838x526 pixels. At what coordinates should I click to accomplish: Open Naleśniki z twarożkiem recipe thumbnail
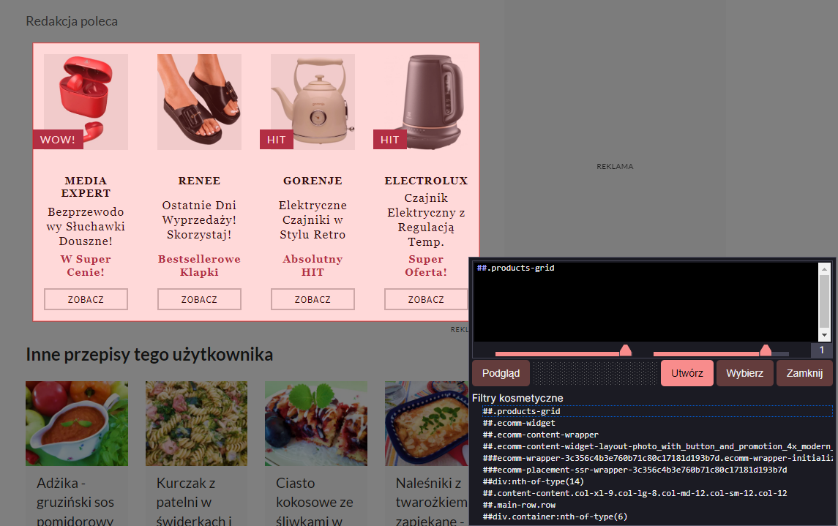(427, 424)
